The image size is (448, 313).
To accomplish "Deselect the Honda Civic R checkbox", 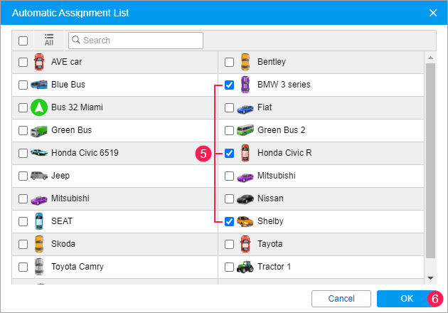I will coord(229,153).
